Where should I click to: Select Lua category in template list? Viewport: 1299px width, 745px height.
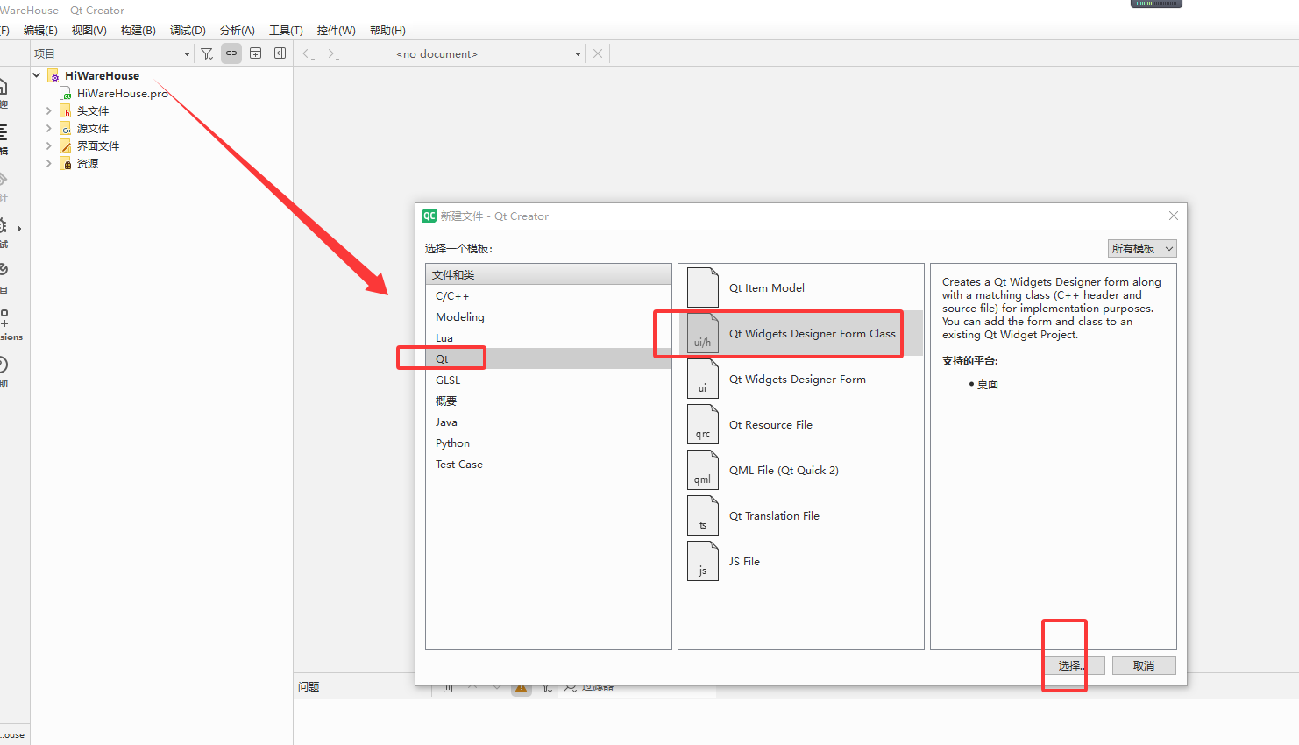(549, 337)
